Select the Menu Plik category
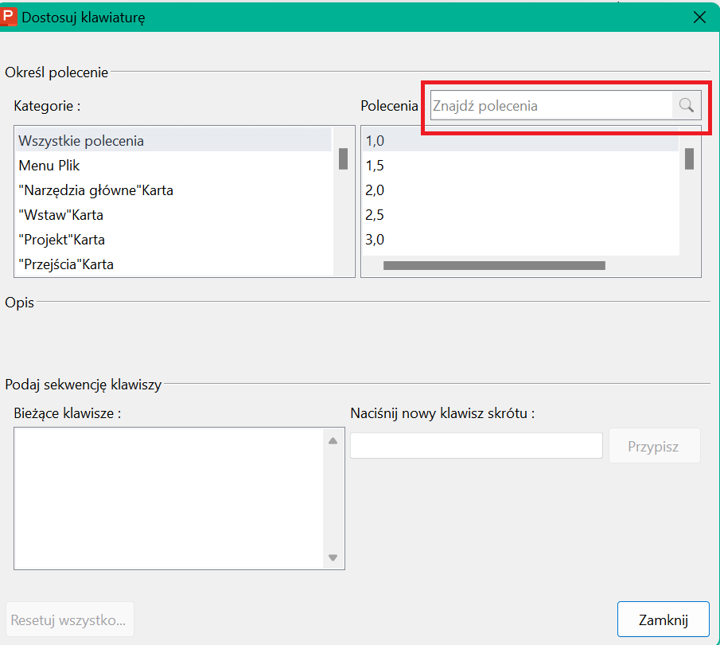The height and width of the screenshot is (645, 720). tap(173, 166)
